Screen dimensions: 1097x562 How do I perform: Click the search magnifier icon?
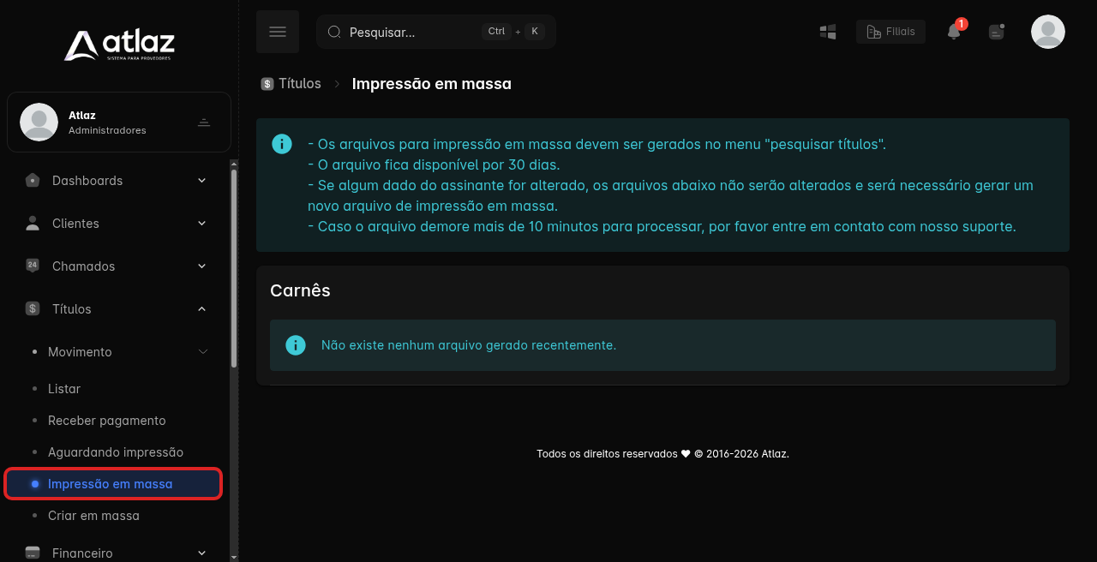[x=334, y=32]
